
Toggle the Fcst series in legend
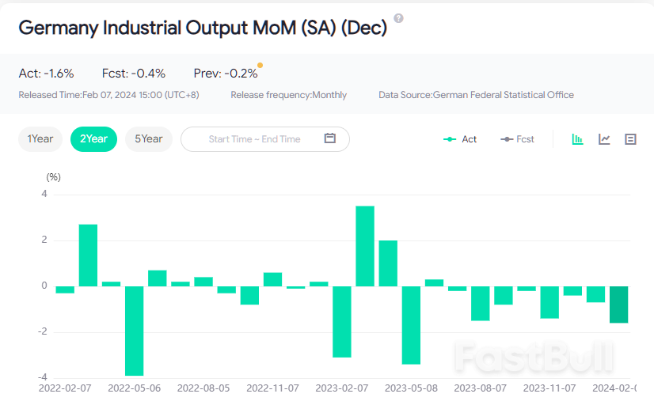518,139
